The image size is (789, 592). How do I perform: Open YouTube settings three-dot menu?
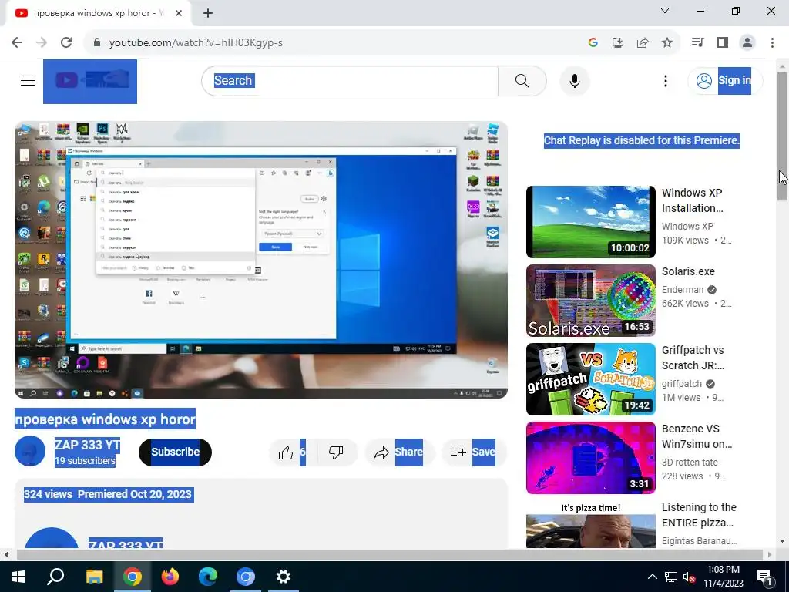tap(665, 80)
